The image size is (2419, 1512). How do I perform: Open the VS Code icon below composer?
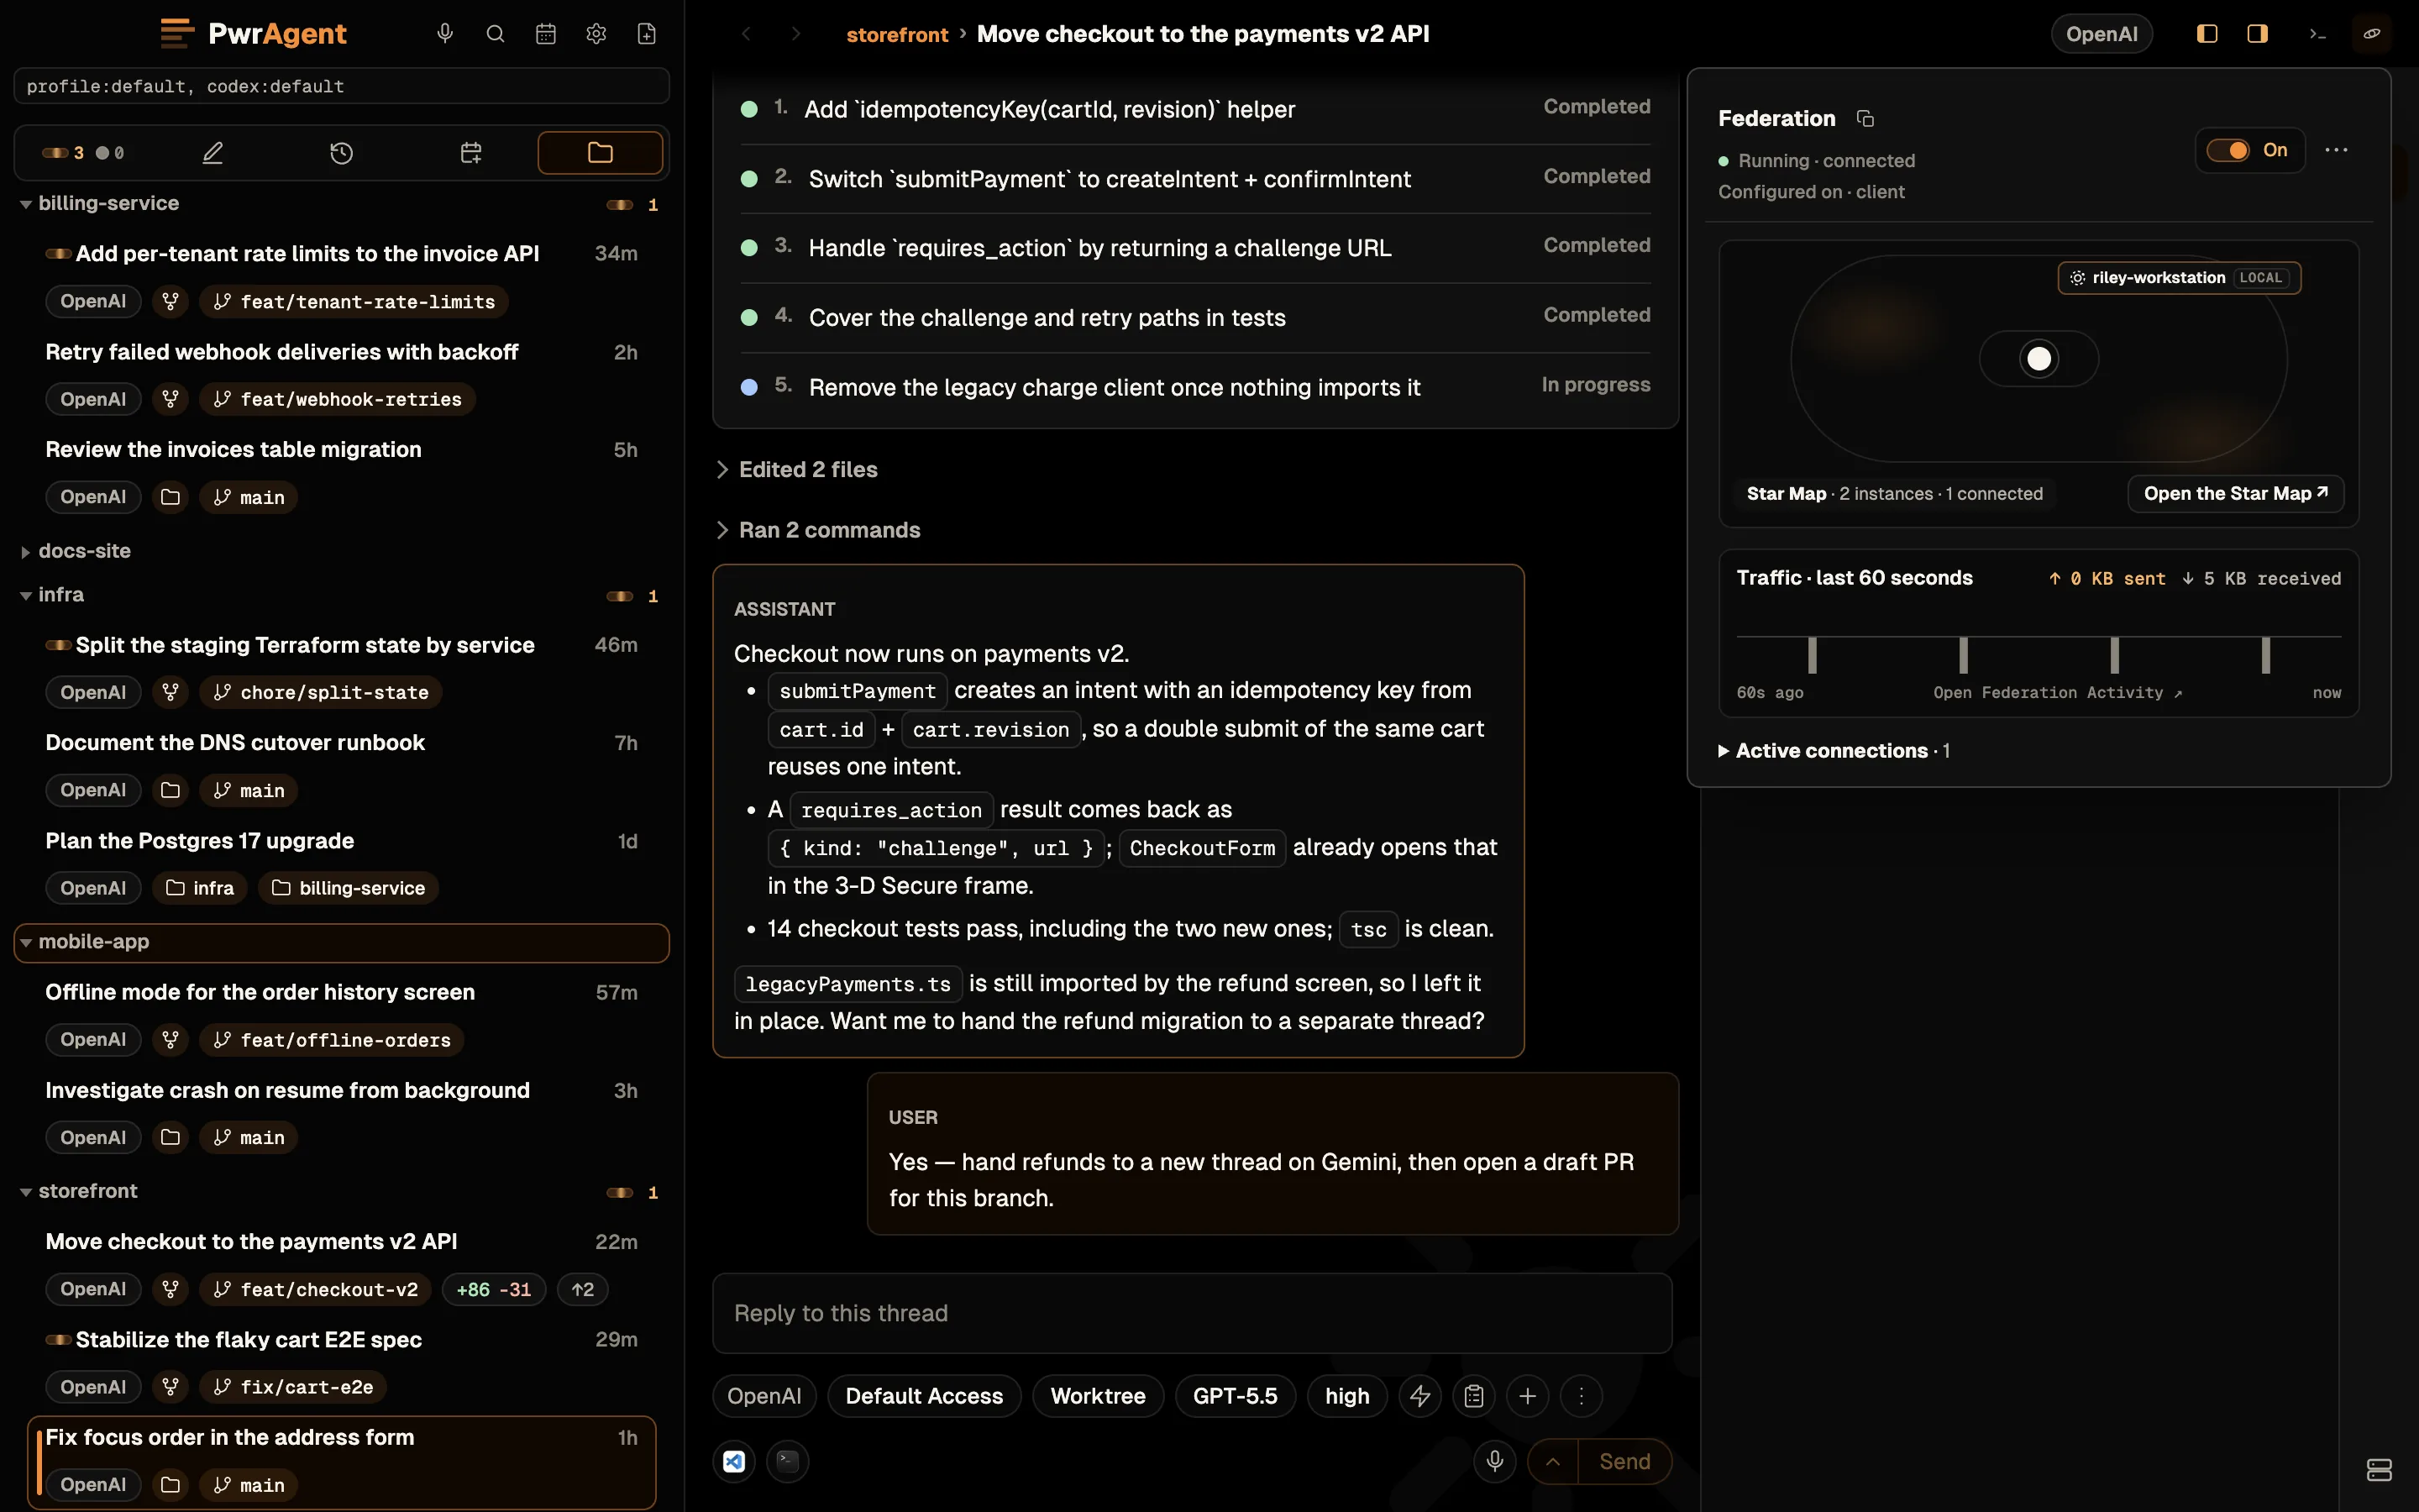(x=734, y=1462)
